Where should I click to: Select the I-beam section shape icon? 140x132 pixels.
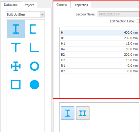click(x=16, y=29)
